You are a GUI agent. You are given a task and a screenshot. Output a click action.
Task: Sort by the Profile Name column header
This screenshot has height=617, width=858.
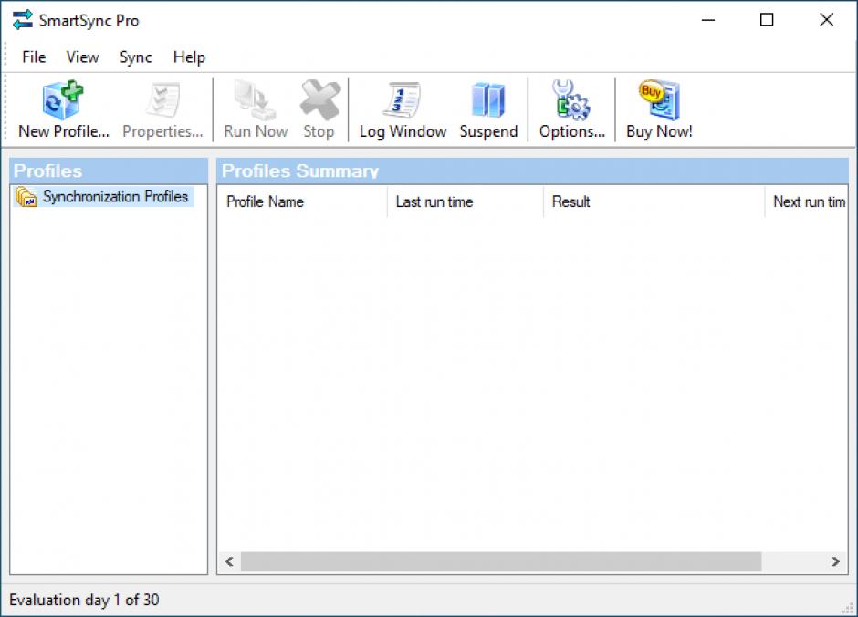point(302,201)
